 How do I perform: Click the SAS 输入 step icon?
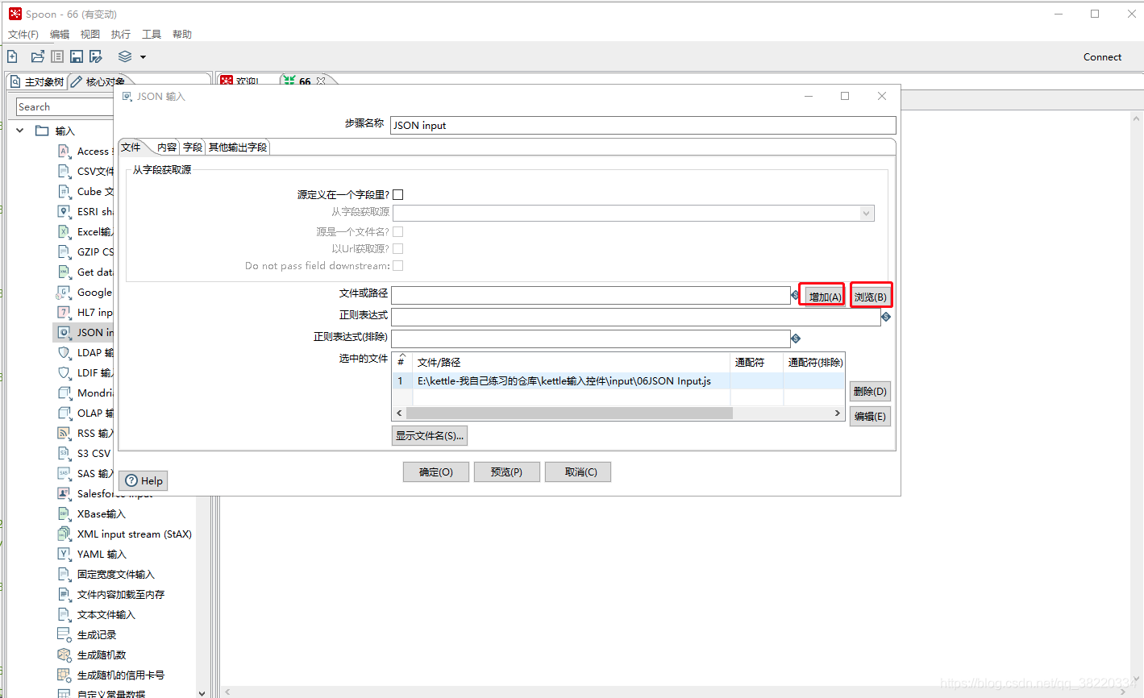64,473
